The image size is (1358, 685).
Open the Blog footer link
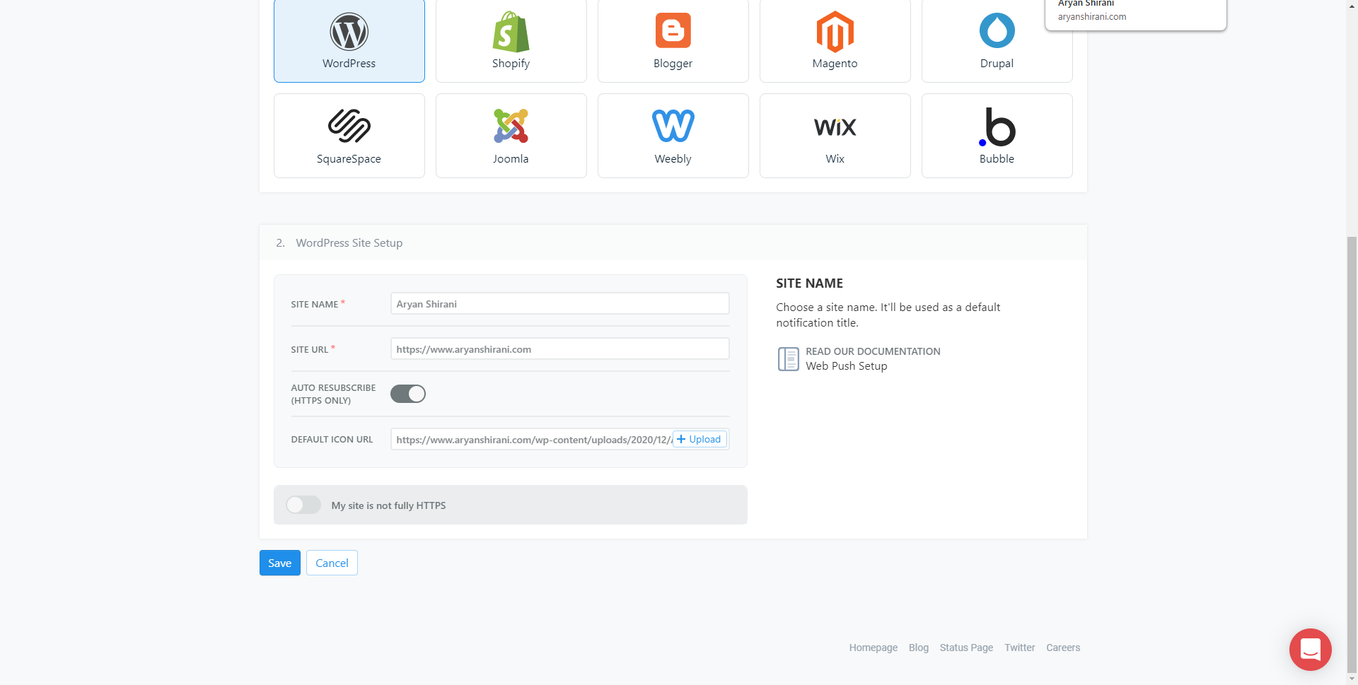tap(918, 648)
